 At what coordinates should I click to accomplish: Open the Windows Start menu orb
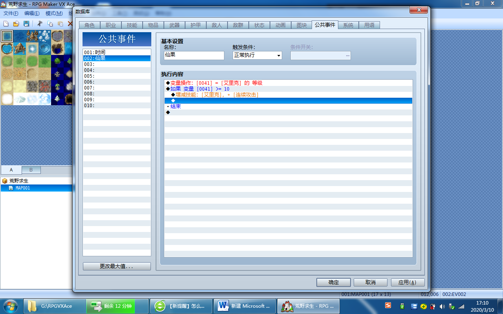coord(11,306)
